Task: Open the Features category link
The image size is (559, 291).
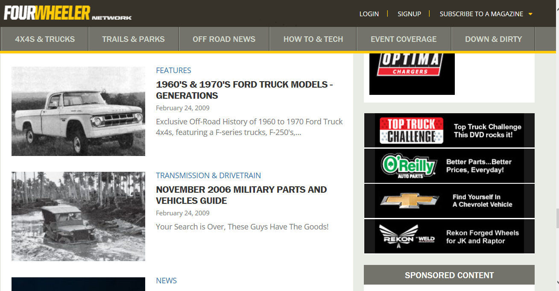Action: 173,71
